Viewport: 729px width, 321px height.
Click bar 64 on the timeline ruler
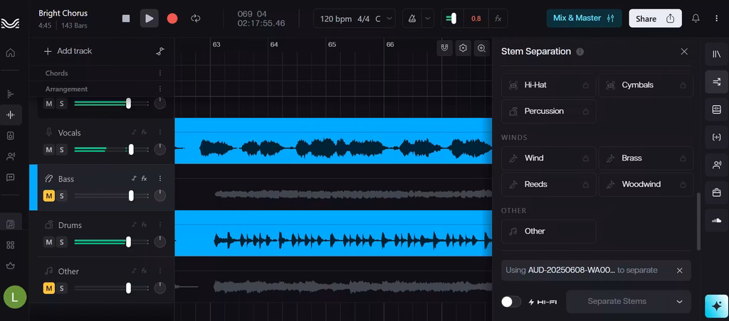pos(274,45)
